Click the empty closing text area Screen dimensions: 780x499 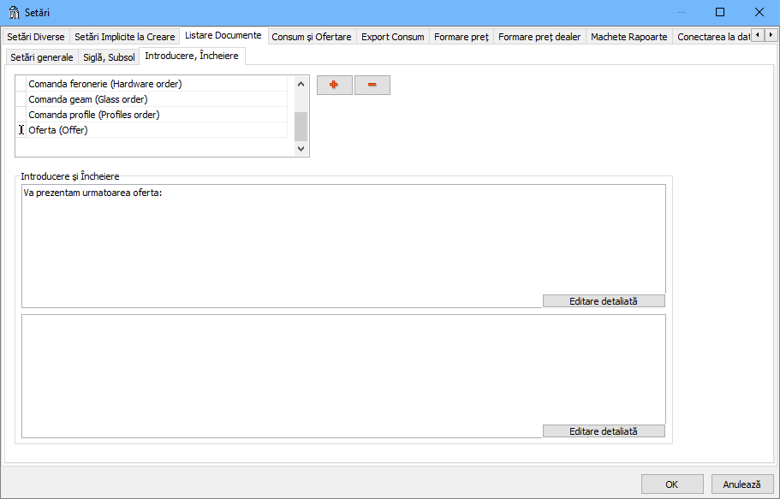pos(342,368)
